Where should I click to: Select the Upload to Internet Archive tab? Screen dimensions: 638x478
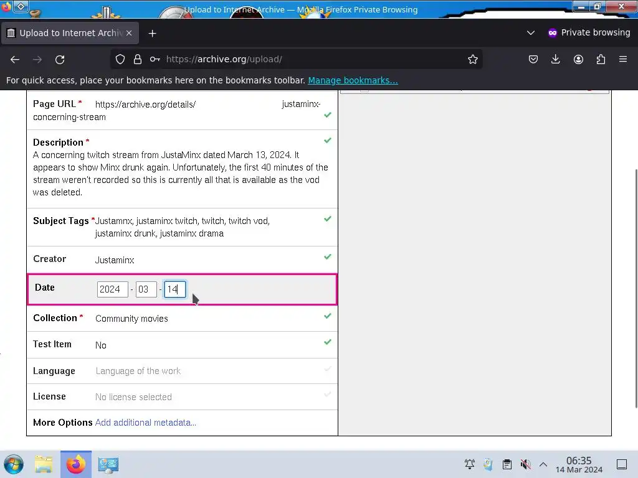(x=70, y=33)
